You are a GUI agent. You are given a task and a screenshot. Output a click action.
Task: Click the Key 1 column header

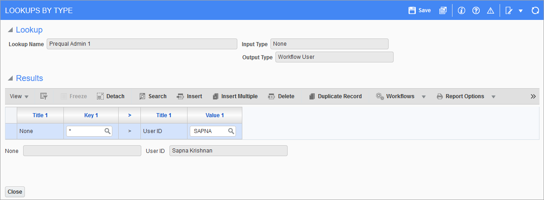click(91, 115)
